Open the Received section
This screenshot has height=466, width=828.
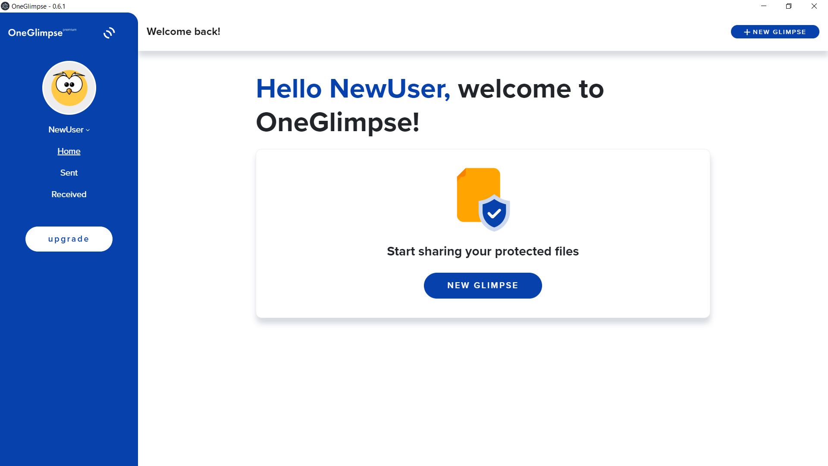pyautogui.click(x=69, y=195)
